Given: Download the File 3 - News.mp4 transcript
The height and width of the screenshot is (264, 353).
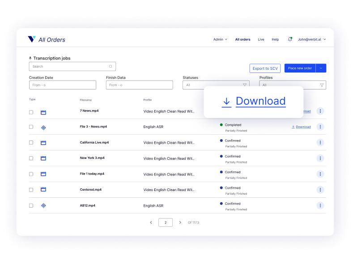Looking at the screenshot, I should point(301,127).
